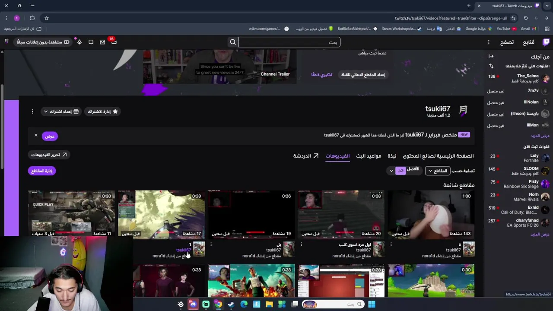
Task: Open the 0:26 clip thumbnail with 19 views
Action: (251, 214)
